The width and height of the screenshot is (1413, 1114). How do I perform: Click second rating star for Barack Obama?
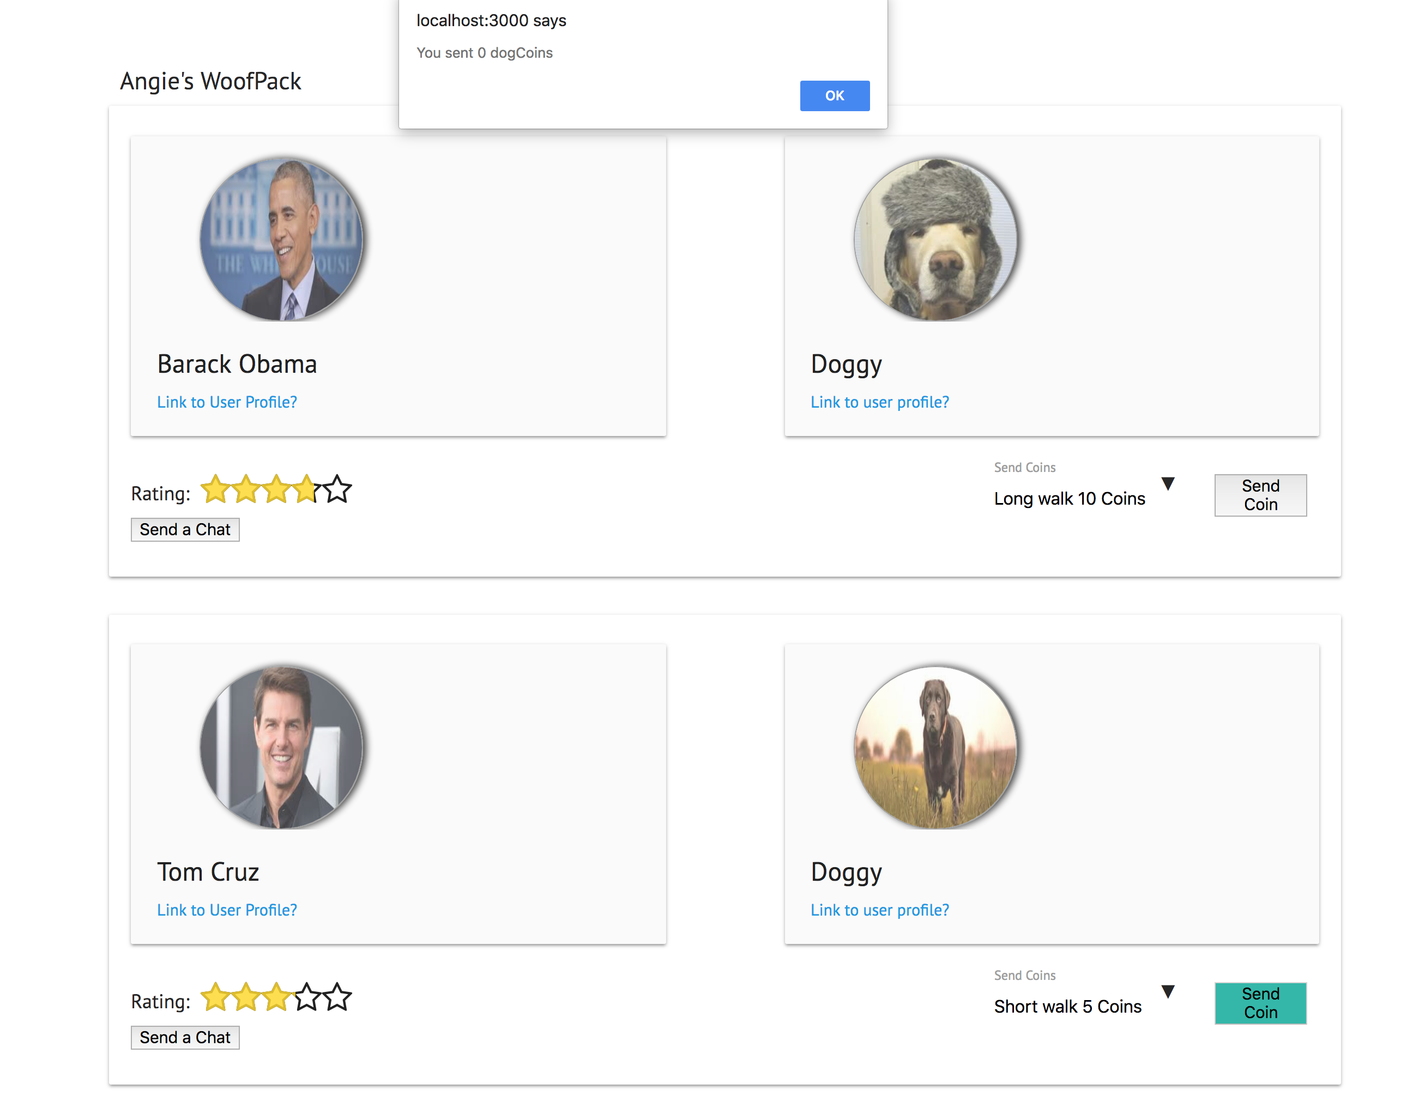(246, 489)
